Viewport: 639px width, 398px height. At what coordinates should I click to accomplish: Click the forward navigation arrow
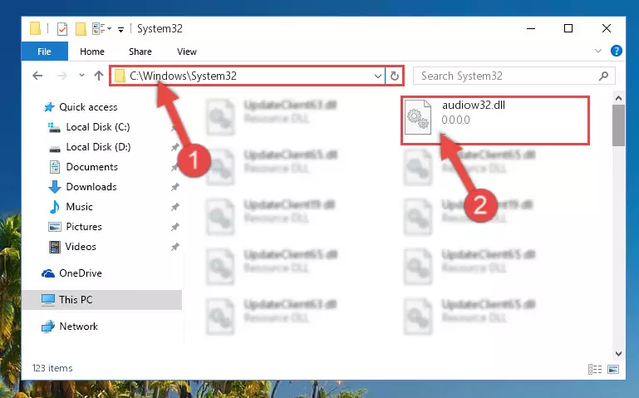click(62, 76)
